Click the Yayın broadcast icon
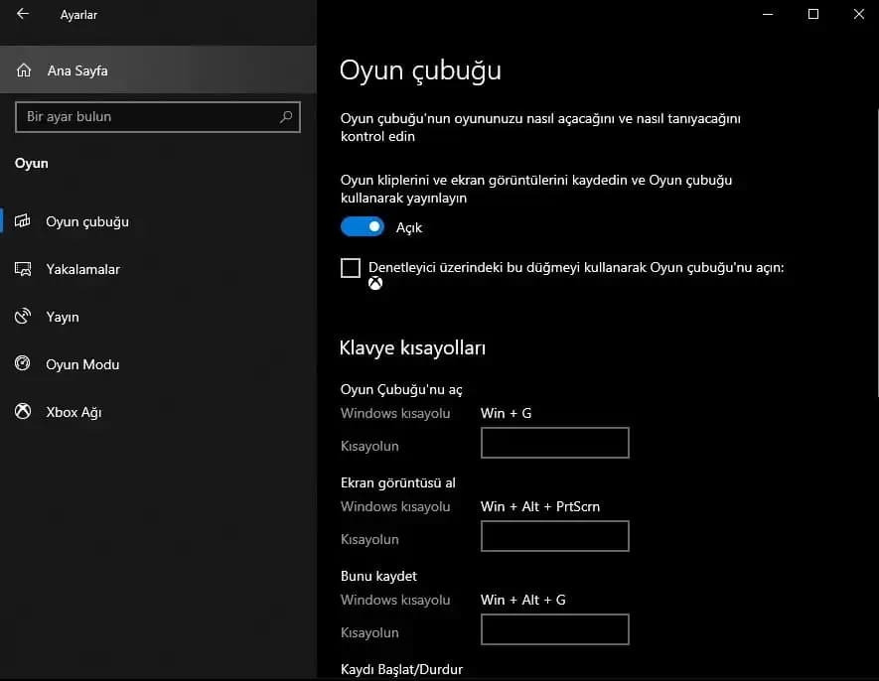The width and height of the screenshot is (879, 681). (x=23, y=317)
